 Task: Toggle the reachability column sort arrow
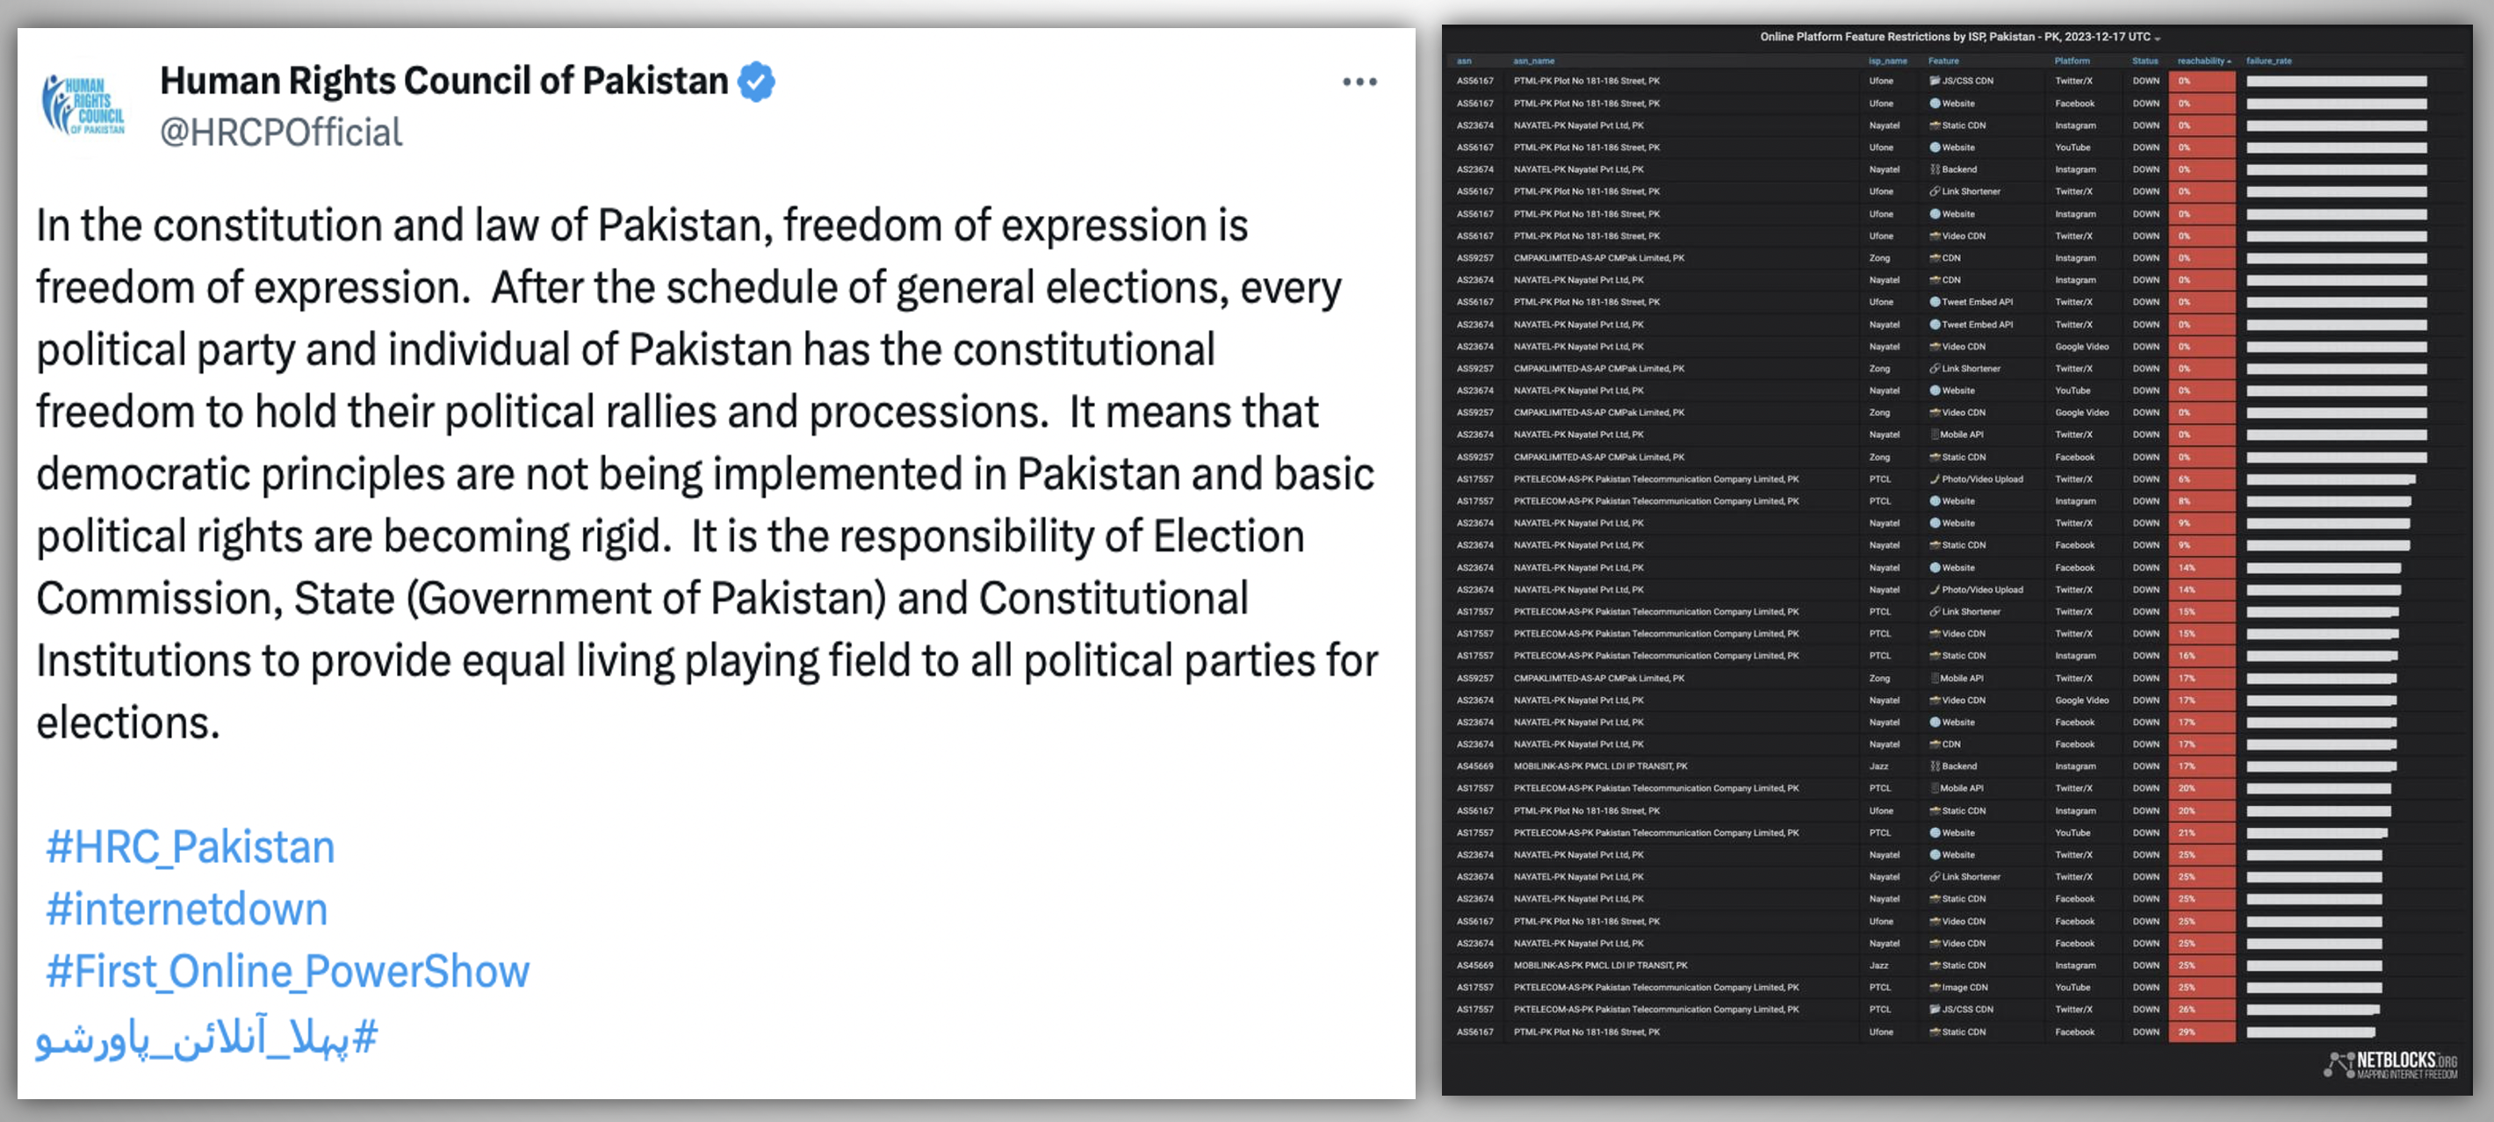tap(2230, 61)
